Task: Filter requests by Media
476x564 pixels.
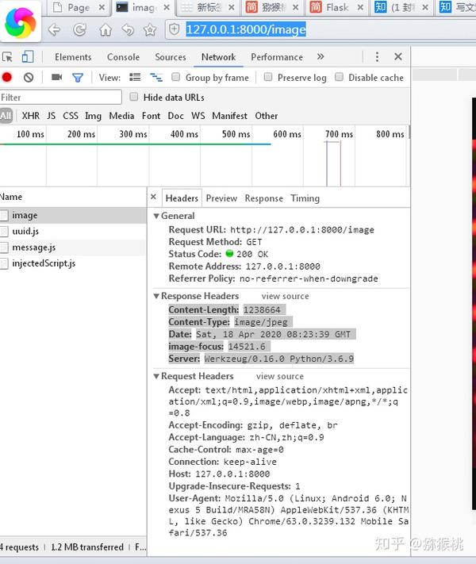Action: 121,116
